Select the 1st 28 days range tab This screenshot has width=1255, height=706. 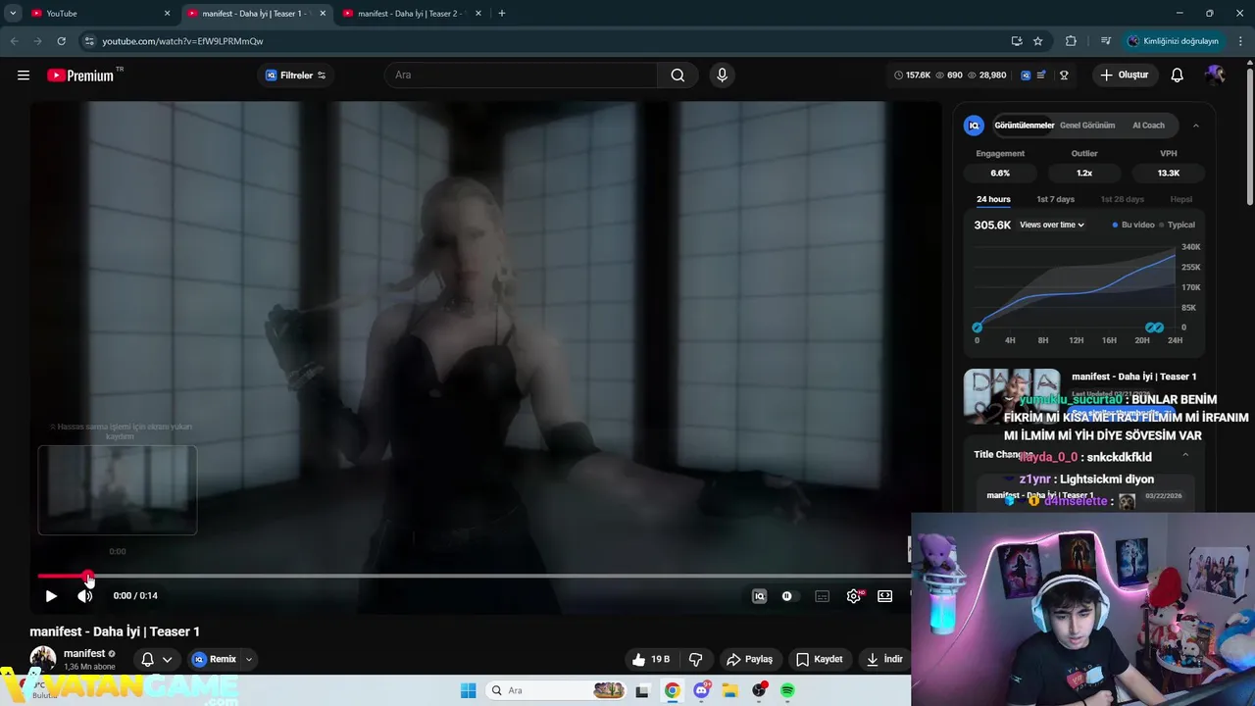pyautogui.click(x=1123, y=199)
